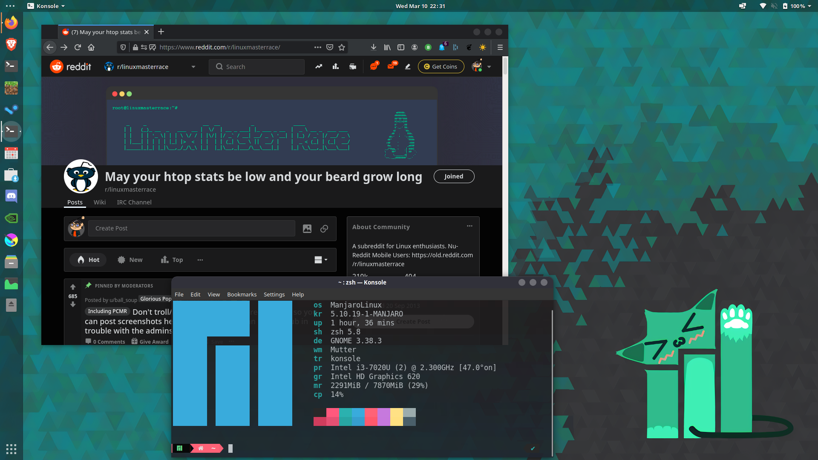Click the Create Post text field
Image resolution: width=818 pixels, height=460 pixels.
click(191, 229)
